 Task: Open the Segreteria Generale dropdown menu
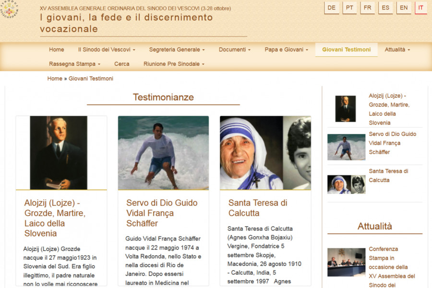pyautogui.click(x=177, y=49)
